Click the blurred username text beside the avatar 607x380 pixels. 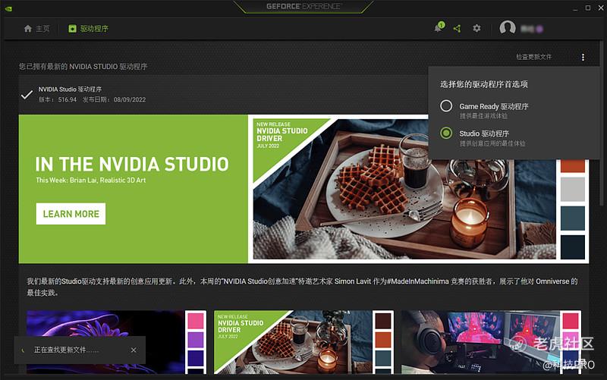532,29
